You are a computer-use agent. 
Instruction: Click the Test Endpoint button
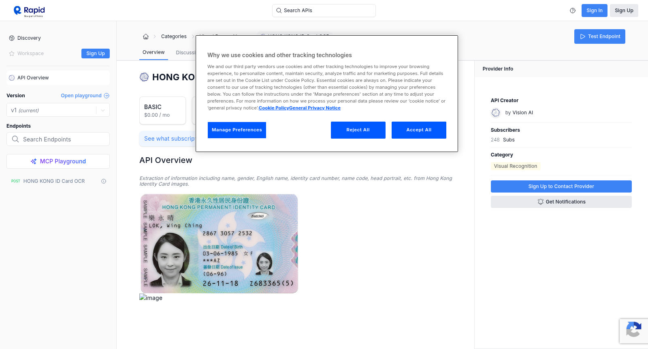click(600, 36)
